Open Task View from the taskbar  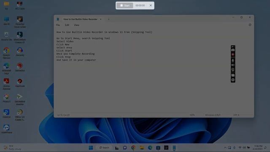pos(117,148)
